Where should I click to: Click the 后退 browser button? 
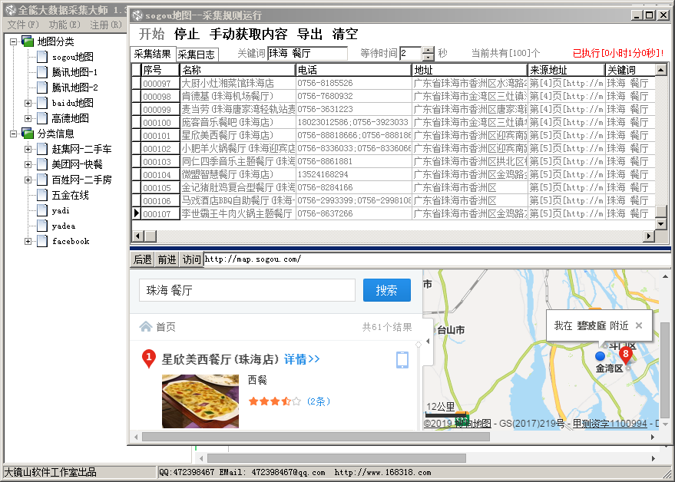(x=142, y=259)
